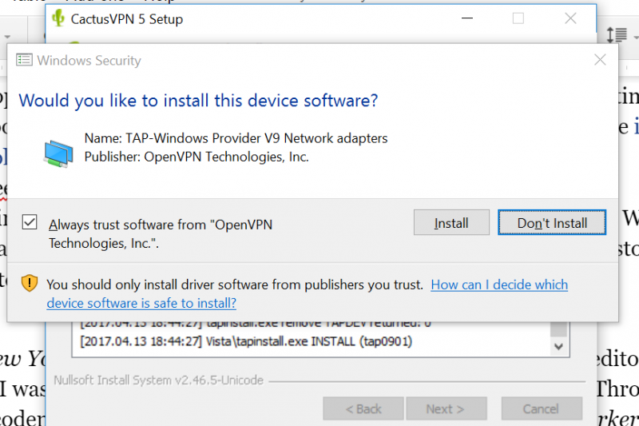Uncheck Always trust software from OpenVPN
This screenshot has height=426, width=639.
pos(30,222)
